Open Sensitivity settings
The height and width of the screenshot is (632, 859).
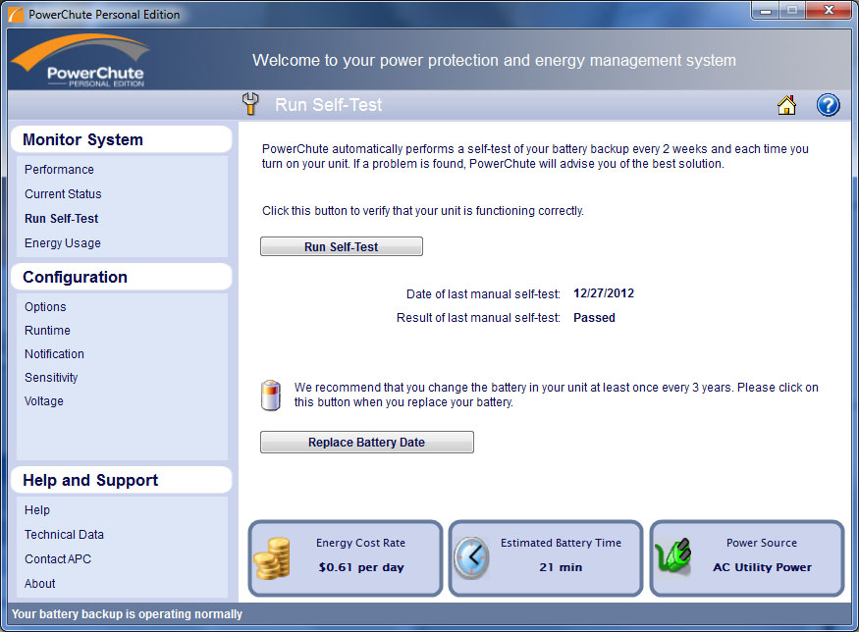tap(51, 378)
